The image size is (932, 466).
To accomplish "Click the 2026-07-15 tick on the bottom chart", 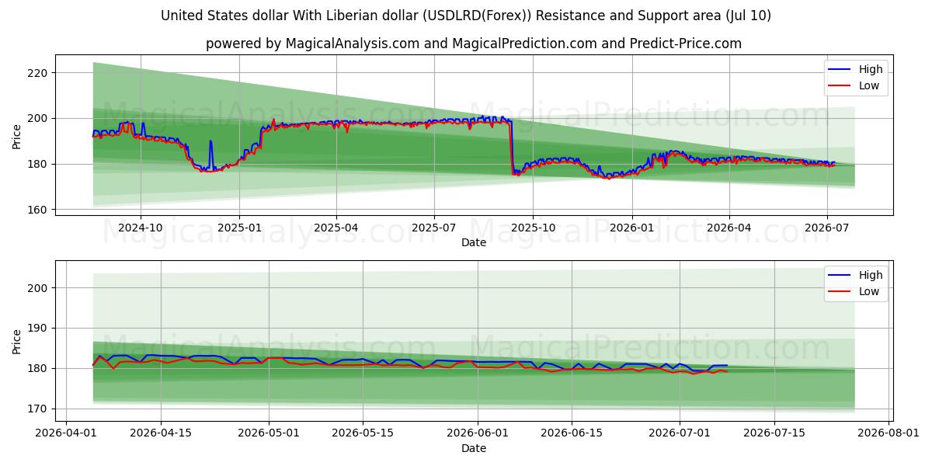I will pyautogui.click(x=774, y=433).
